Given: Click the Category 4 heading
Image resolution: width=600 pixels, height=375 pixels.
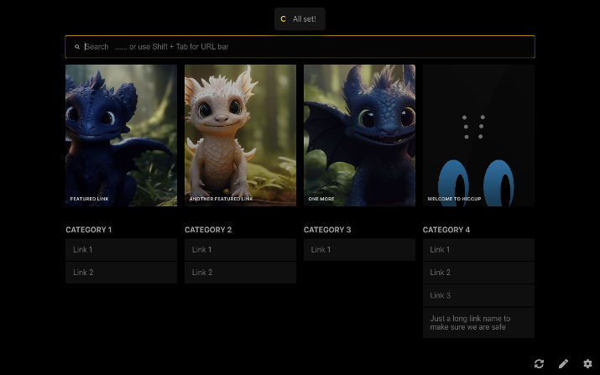Looking at the screenshot, I should coord(446,230).
